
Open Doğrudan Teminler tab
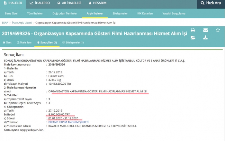tap(64, 14)
